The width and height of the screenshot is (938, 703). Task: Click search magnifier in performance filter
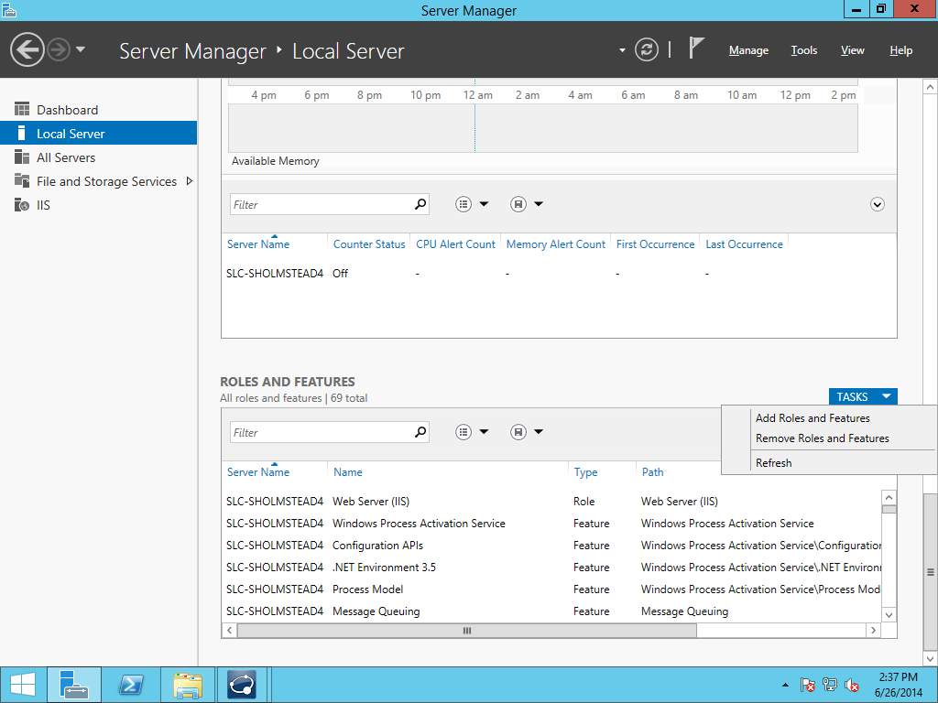[x=420, y=204]
